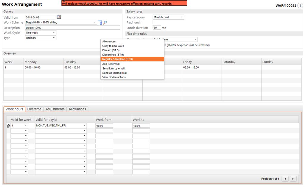Toggle the Paid lunch checkbox
The width and height of the screenshot is (305, 187).
(155, 22)
